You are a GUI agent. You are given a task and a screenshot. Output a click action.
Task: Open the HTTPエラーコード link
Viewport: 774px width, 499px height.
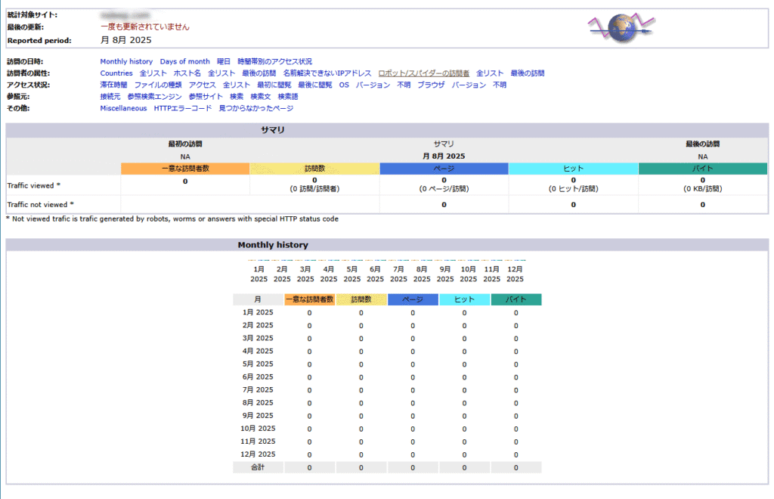183,109
